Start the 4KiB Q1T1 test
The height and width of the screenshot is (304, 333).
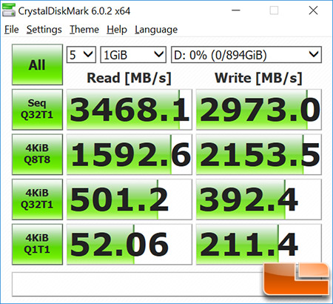click(37, 244)
